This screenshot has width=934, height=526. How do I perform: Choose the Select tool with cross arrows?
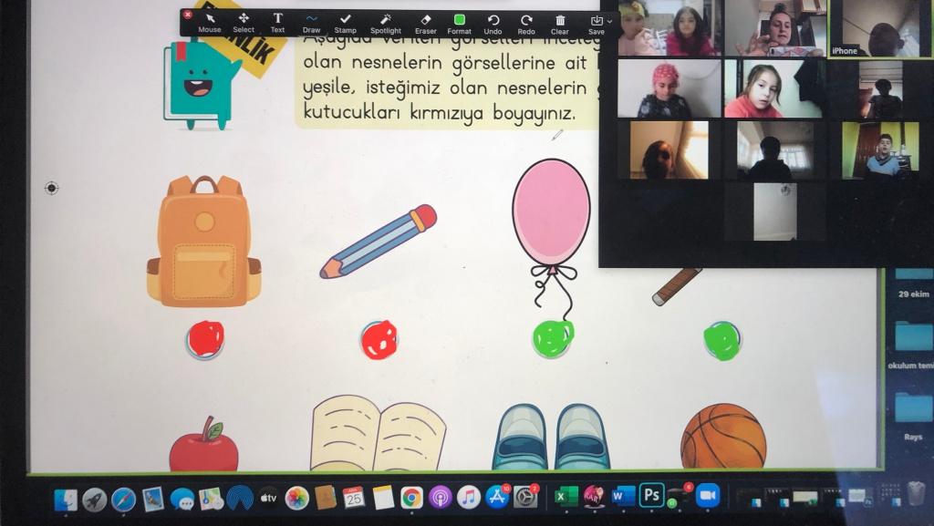[x=244, y=22]
